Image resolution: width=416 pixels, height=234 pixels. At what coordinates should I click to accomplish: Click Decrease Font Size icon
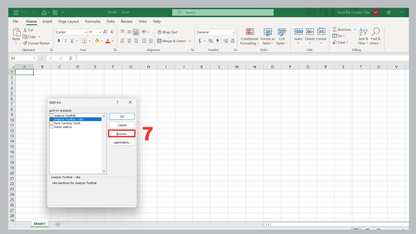click(112, 32)
